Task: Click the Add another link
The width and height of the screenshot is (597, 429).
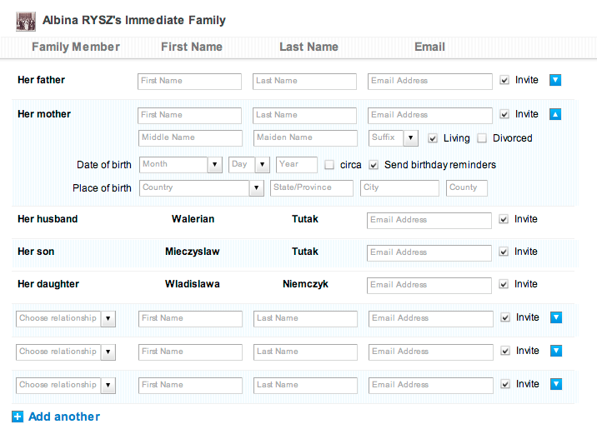Action: click(64, 417)
